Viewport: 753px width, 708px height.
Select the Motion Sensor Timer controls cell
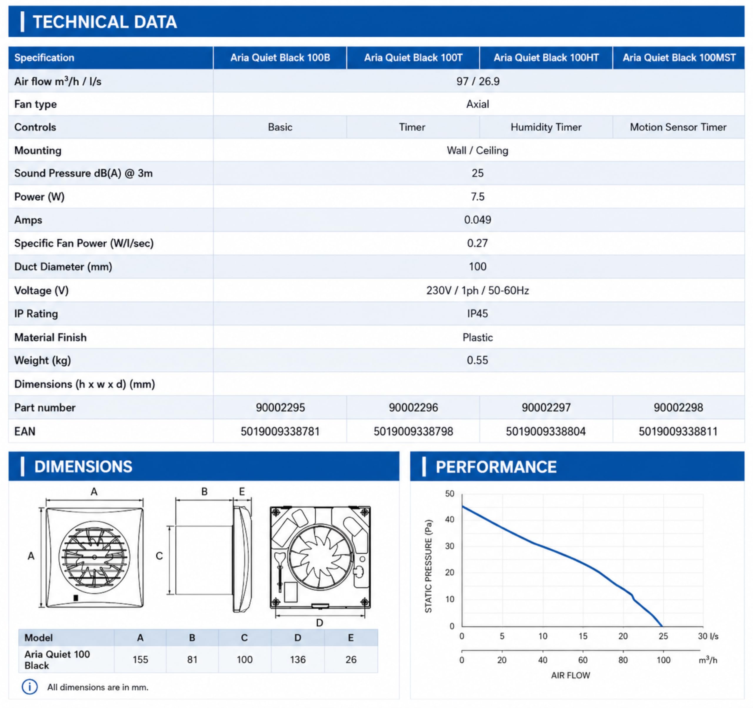(x=678, y=127)
